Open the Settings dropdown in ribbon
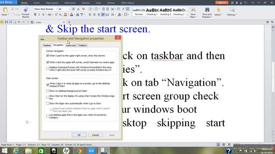The image size is (275, 154). pos(232,15)
